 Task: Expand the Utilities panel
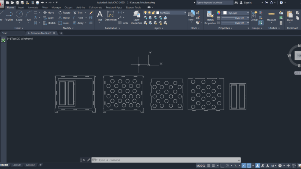pyautogui.click(x=274, y=28)
